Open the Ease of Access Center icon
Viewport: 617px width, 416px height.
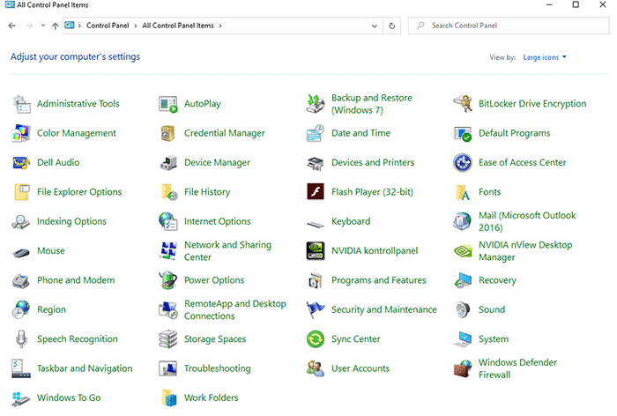(463, 162)
